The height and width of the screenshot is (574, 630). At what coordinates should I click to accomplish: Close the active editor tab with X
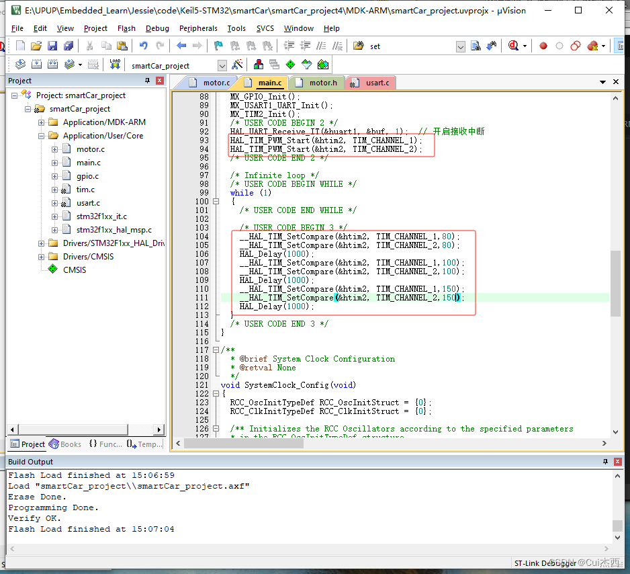tap(615, 81)
